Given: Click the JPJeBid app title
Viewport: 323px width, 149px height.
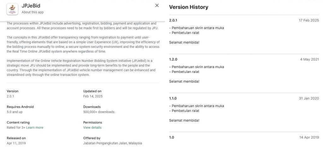Looking at the screenshot, I should [x=31, y=6].
